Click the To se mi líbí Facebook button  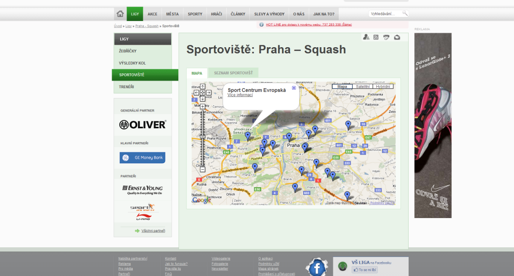tap(365, 270)
